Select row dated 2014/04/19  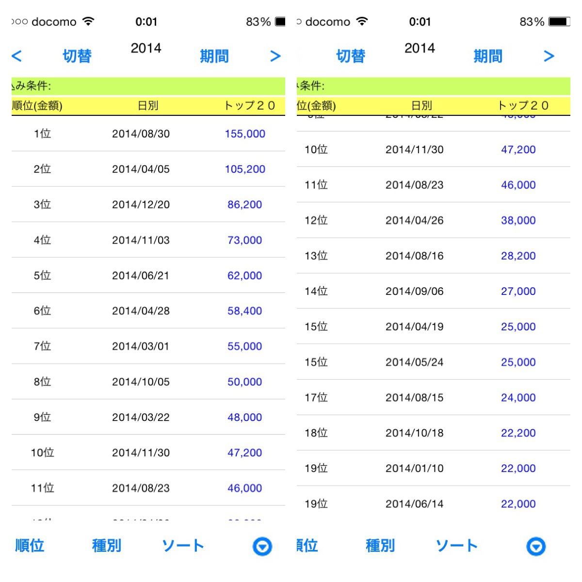[434, 326]
